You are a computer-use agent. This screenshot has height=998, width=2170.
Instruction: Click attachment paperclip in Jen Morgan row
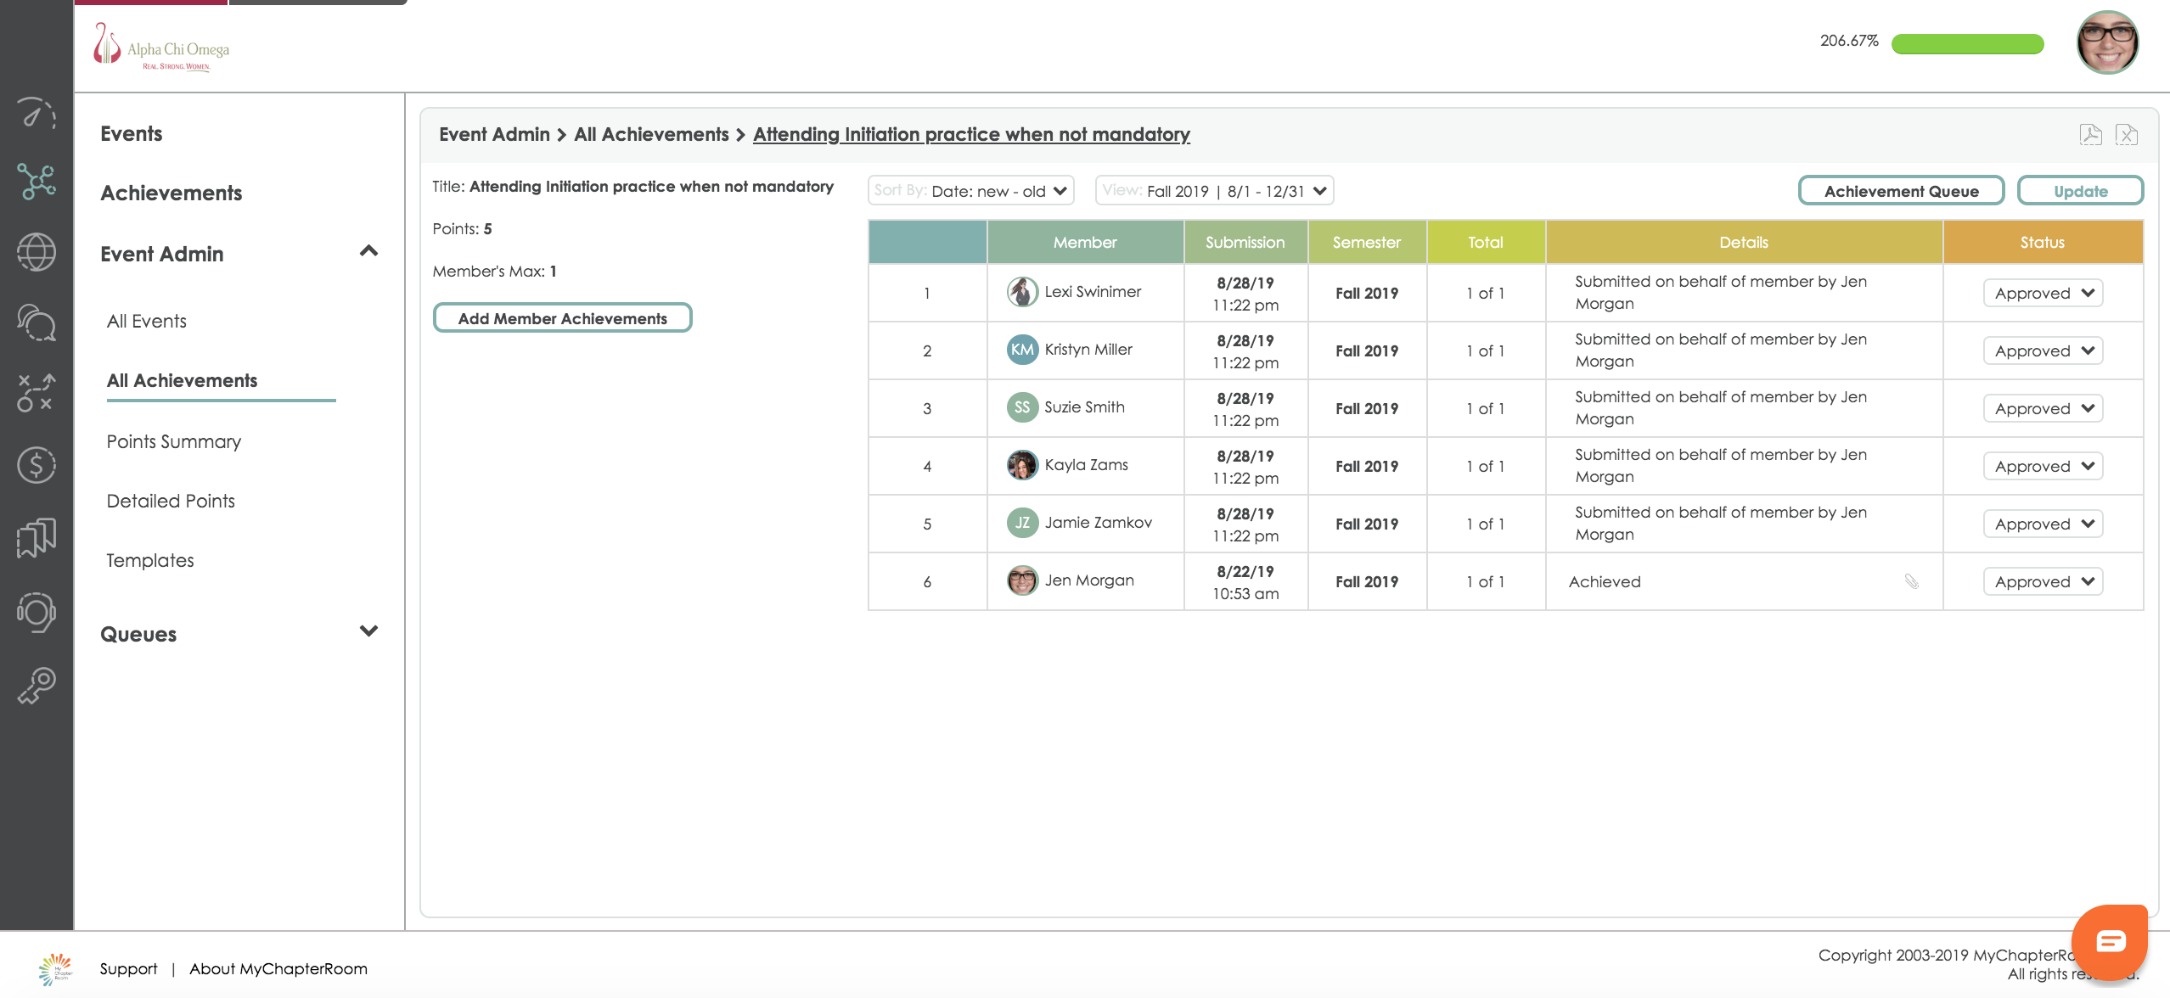click(1911, 581)
